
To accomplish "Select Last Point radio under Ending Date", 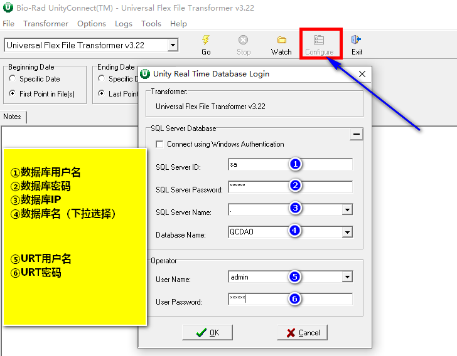I will click(102, 93).
